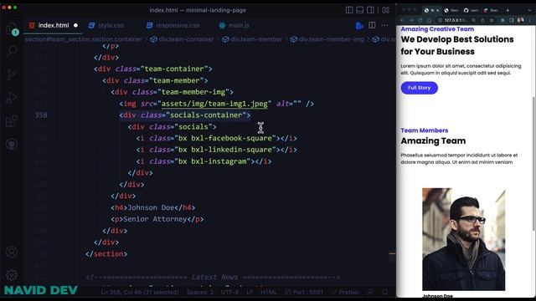536x301 pixels.
Task: Click Port: 5501 Live Server status
Action: click(304, 292)
